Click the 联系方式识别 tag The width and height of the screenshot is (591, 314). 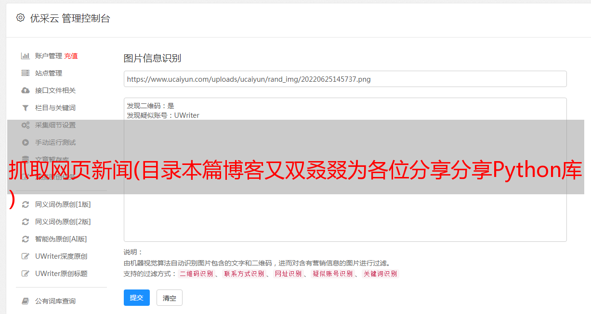tap(244, 274)
